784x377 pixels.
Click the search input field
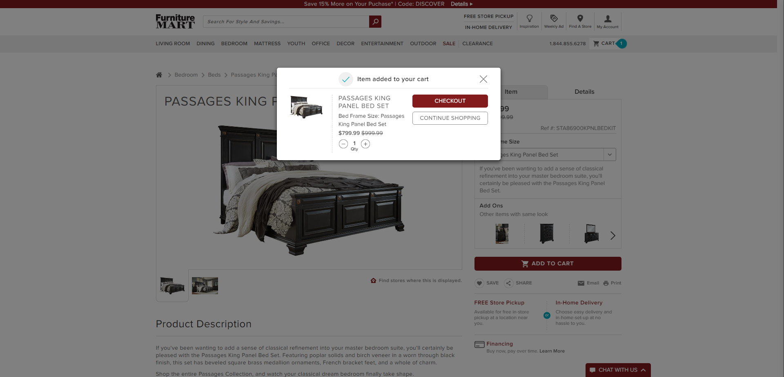286,22
